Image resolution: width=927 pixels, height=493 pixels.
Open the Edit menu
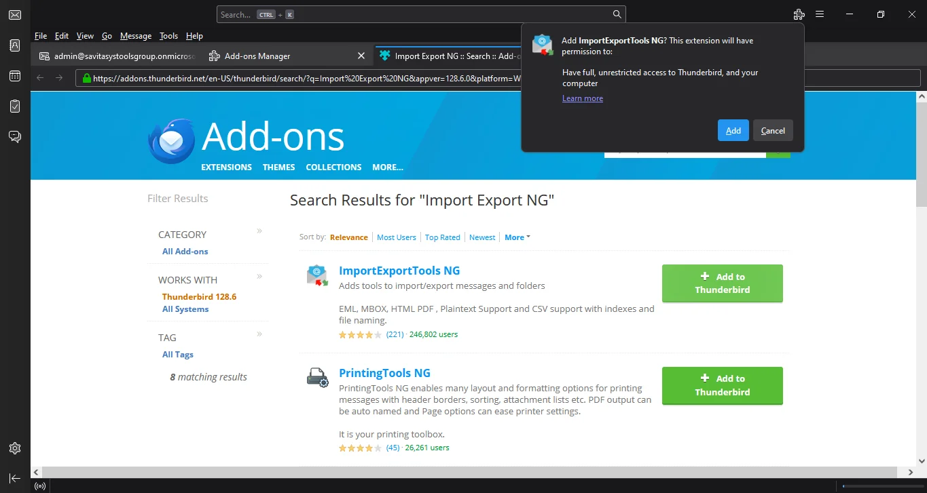tap(62, 36)
